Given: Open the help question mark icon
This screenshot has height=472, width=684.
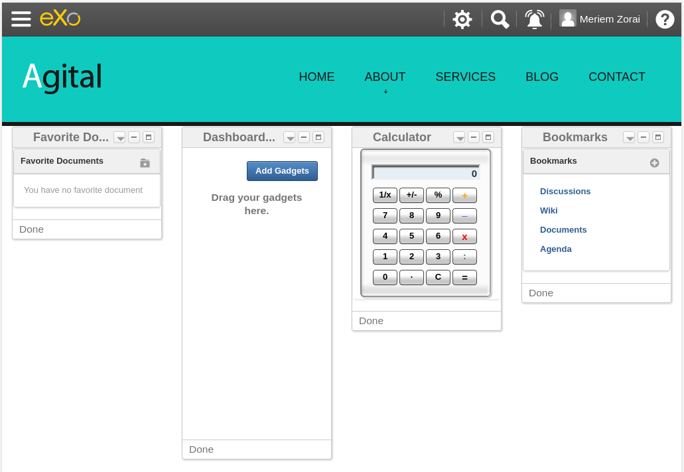Looking at the screenshot, I should pos(665,20).
